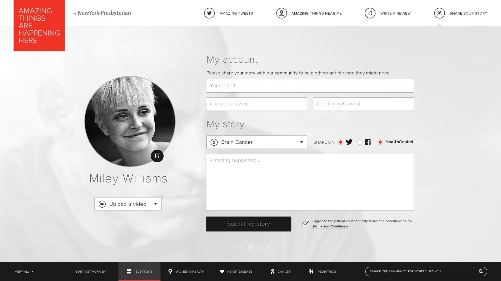The height and width of the screenshot is (281, 501).
Task: Select the Everyone network tab
Action: point(139,271)
